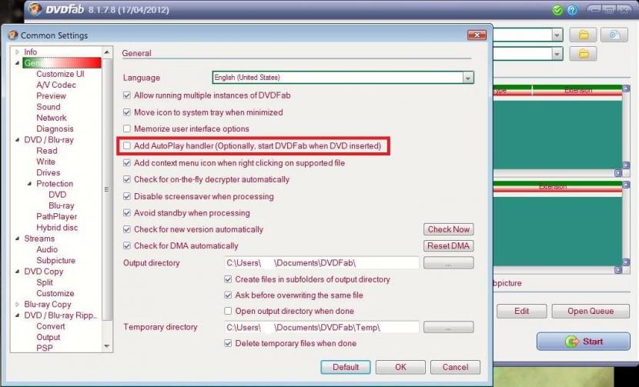Click the Common Settings dialog icon

[x=13, y=35]
